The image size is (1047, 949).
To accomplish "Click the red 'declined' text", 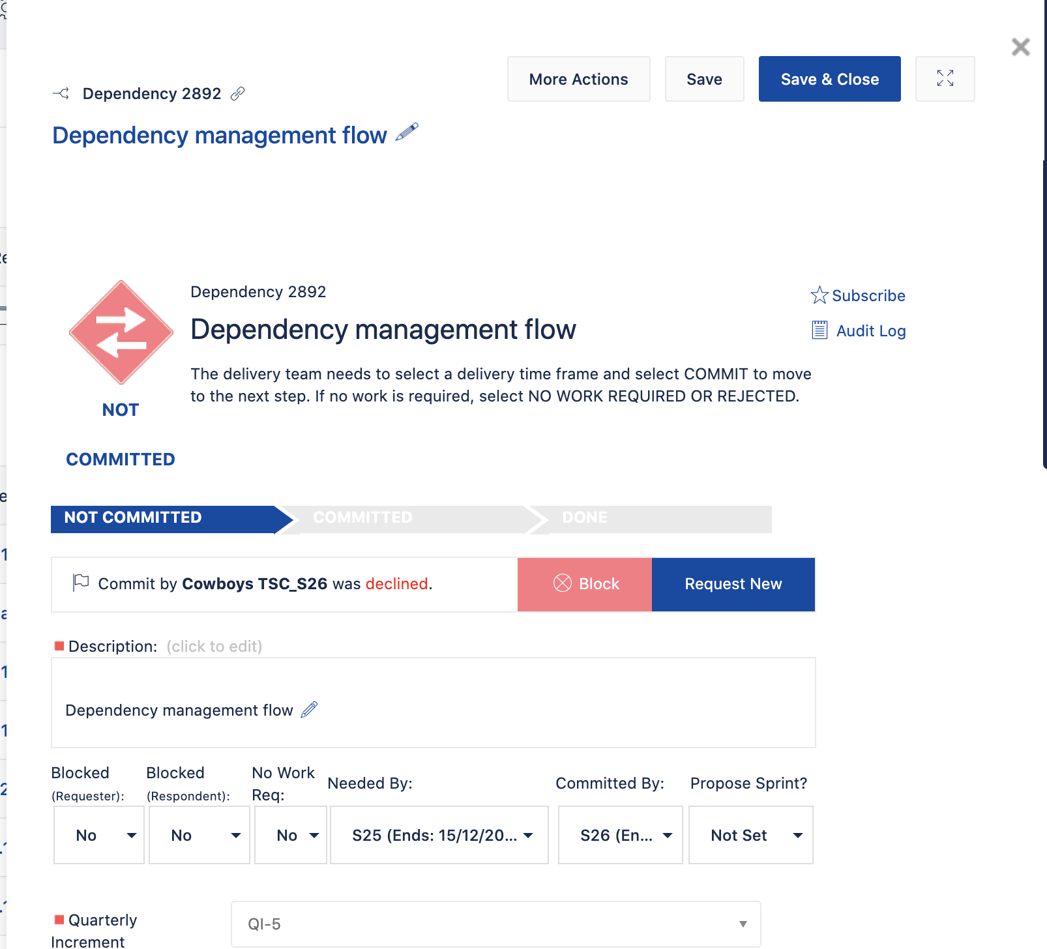I will click(x=396, y=583).
